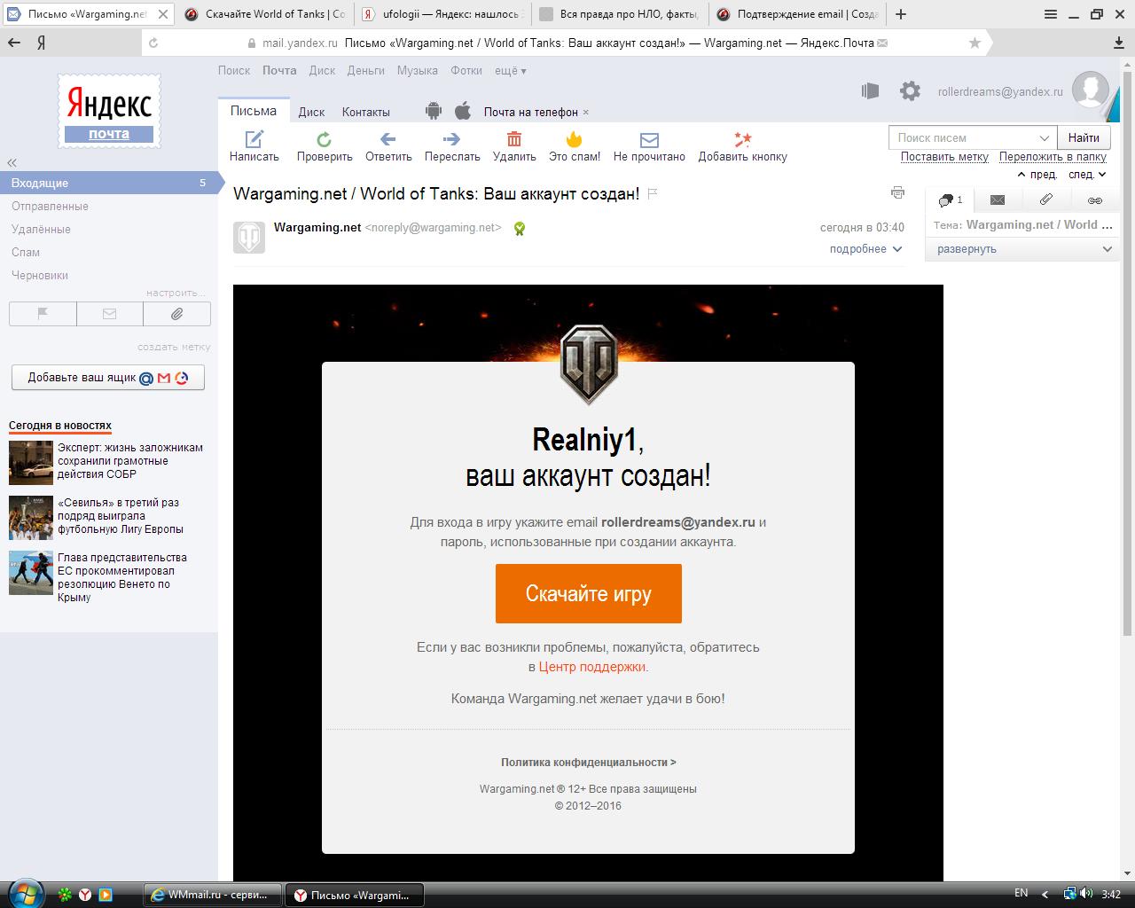Screen dimensions: 1135x908
Task: Print the email via the printer icon
Action: (897, 192)
